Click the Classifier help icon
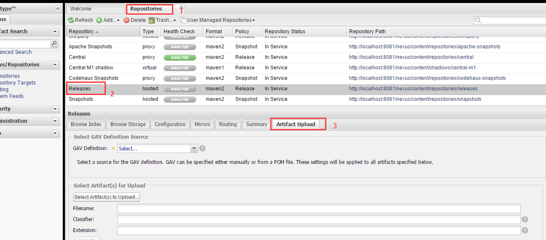546x240 pixels. click(x=525, y=219)
